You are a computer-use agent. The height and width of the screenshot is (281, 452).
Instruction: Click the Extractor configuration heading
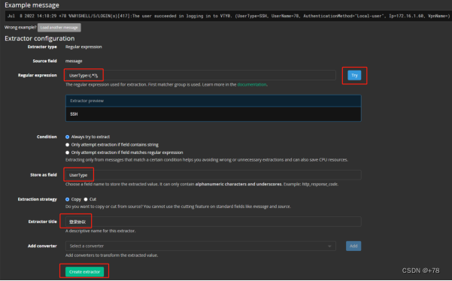point(40,38)
